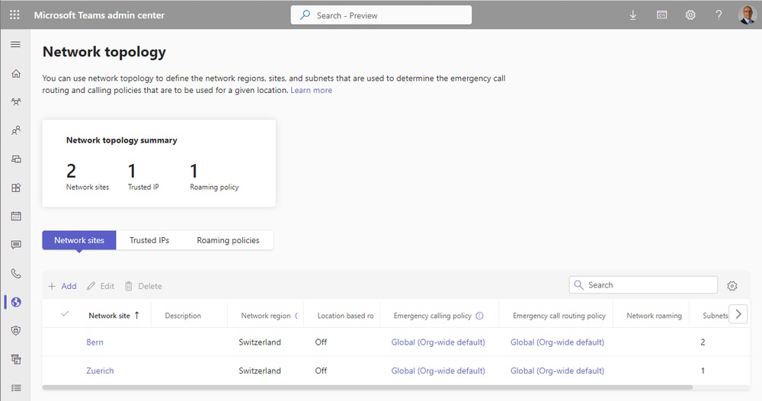Toggle the select-all checkmark in header
The height and width of the screenshot is (401, 762).
[65, 314]
